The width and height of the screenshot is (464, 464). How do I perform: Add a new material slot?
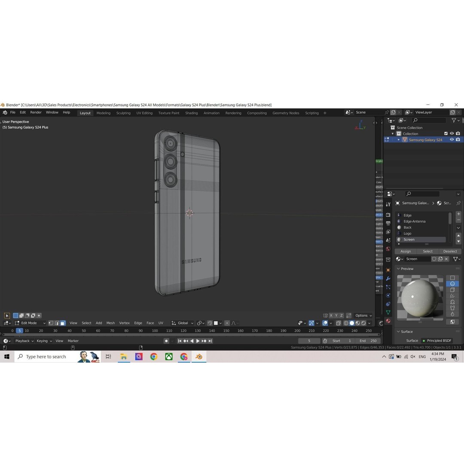[x=458, y=214]
